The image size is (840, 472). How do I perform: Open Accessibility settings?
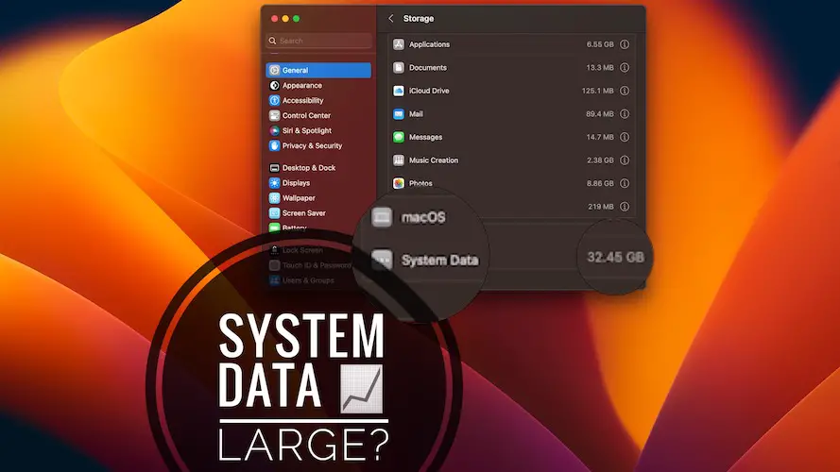coord(302,100)
